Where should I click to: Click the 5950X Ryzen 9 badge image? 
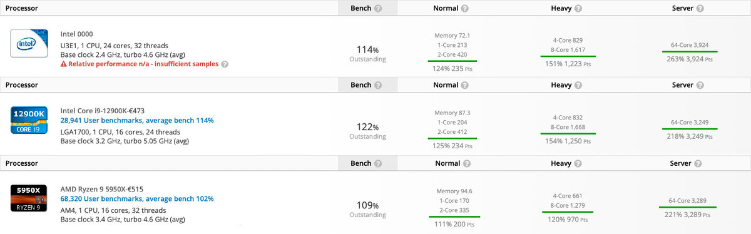(x=29, y=198)
